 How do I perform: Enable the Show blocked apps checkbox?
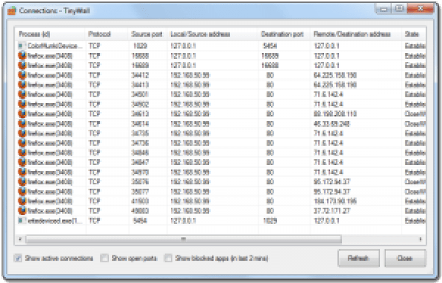169,258
